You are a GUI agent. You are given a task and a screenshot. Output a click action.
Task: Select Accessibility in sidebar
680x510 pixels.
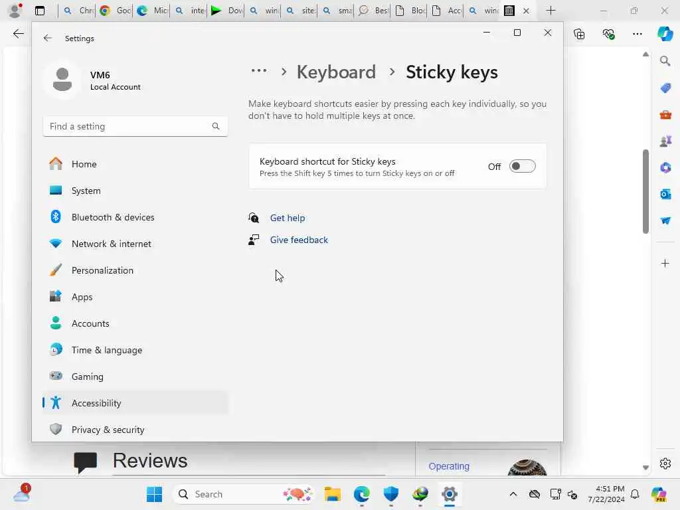[x=135, y=403]
